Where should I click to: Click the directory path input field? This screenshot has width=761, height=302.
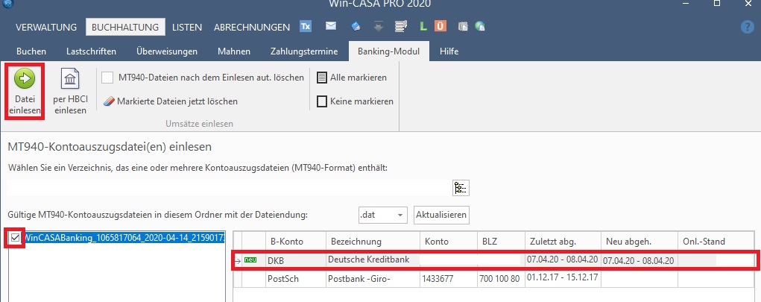click(x=229, y=188)
